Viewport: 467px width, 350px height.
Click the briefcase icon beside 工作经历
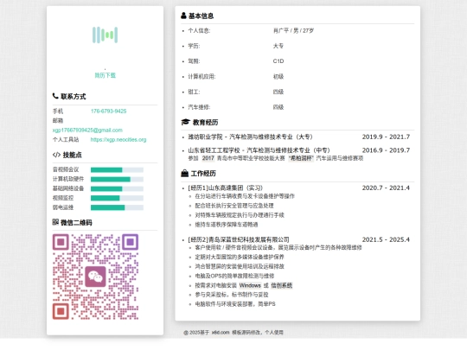tap(185, 173)
